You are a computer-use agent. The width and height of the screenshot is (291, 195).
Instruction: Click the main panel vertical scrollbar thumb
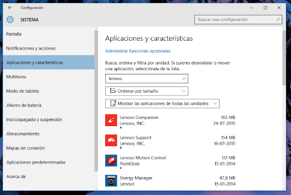284,58
